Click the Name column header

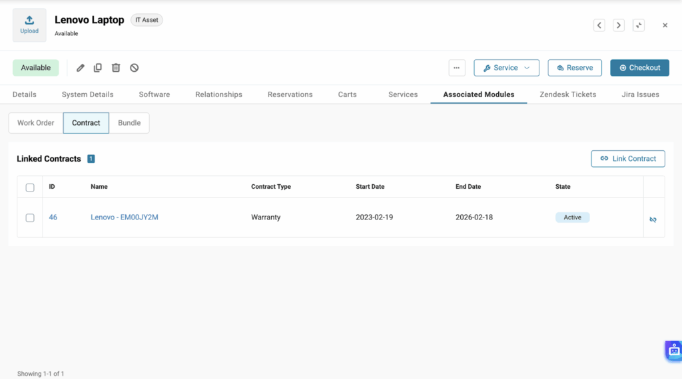pos(99,187)
